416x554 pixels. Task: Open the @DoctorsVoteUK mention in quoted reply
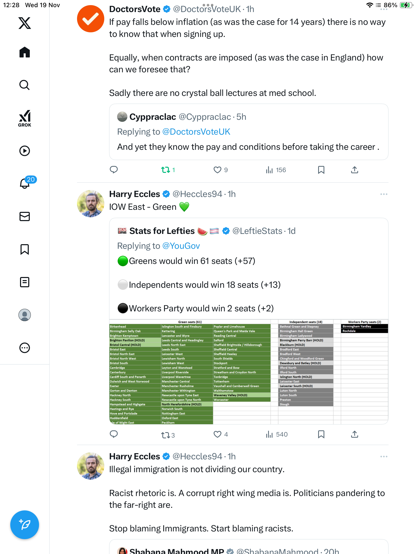pos(196,132)
